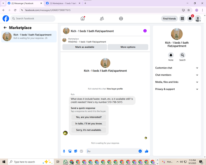This screenshot has height=165, width=206.
Task: Open the Facebook menu grid icon
Action: pyautogui.click(x=182, y=19)
